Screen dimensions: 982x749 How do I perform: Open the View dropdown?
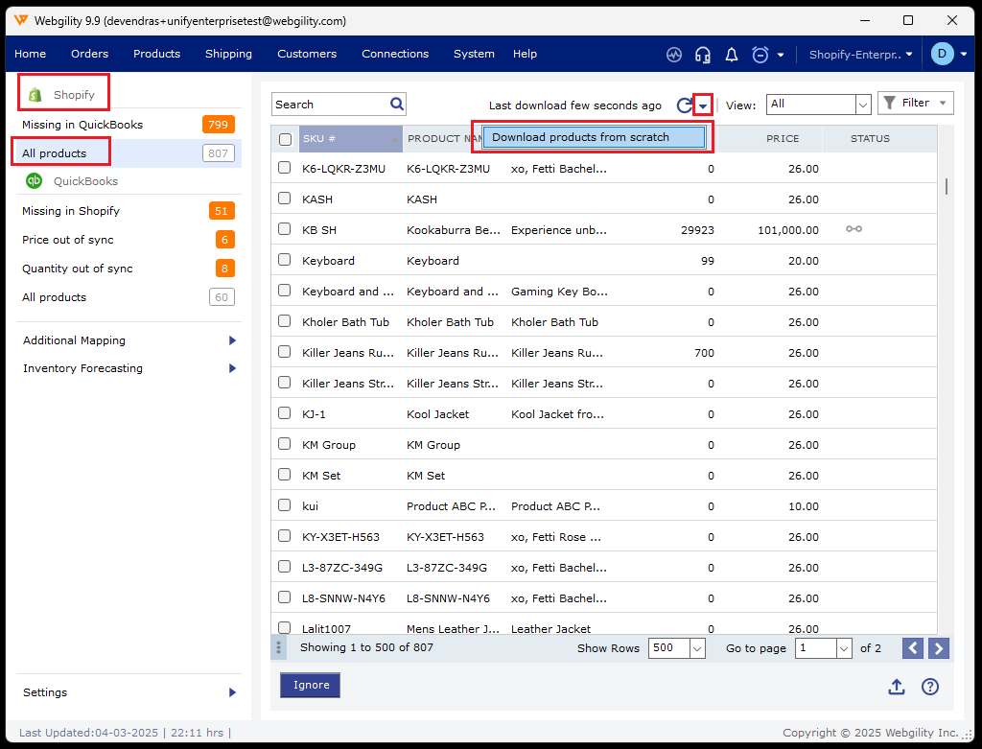pos(817,104)
